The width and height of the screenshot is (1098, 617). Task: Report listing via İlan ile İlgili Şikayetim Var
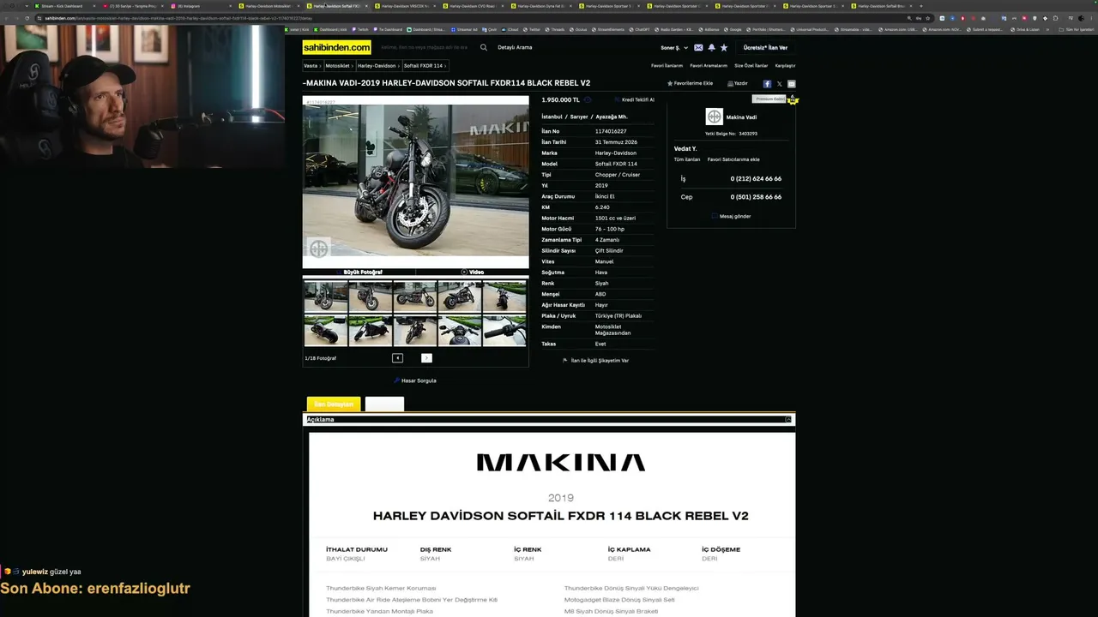click(x=596, y=361)
